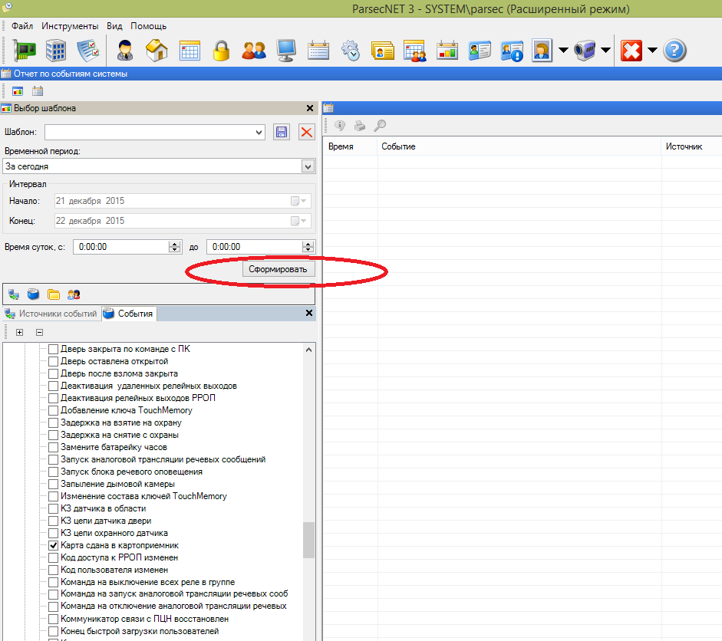Open the 'Конец' date picker dropdown
The image size is (722, 641).
point(298,221)
